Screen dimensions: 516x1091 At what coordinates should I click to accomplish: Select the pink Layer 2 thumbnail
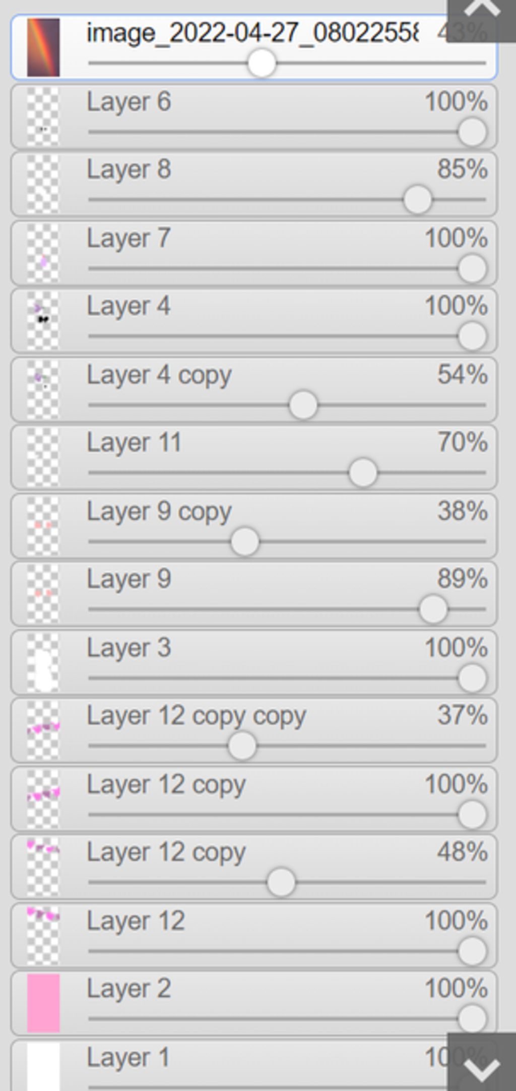click(x=43, y=1003)
